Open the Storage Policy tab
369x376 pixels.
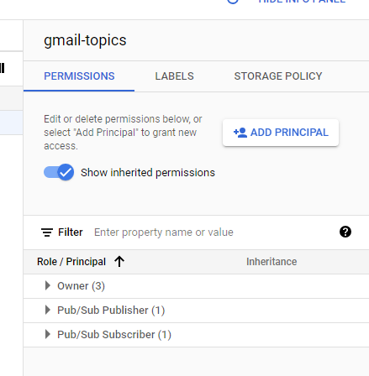point(278,76)
